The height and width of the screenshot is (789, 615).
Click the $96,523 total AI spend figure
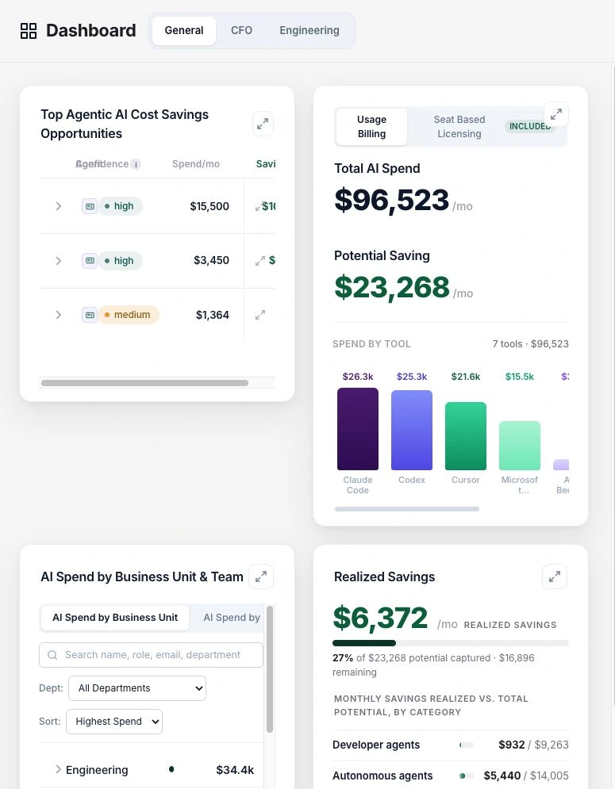click(391, 200)
